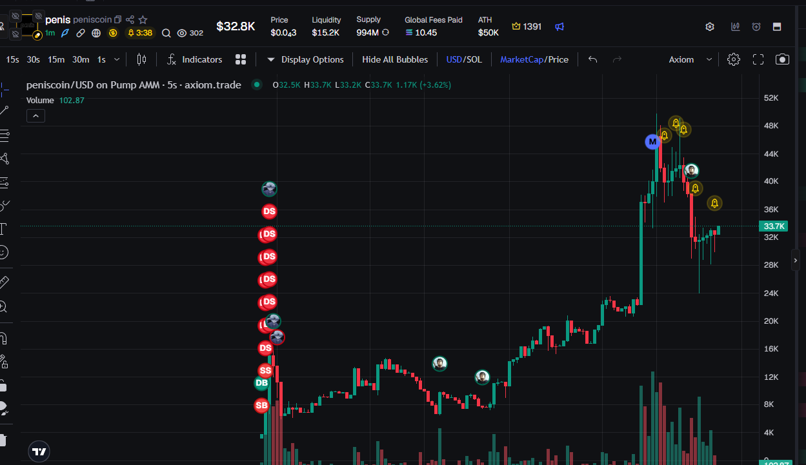Image resolution: width=806 pixels, height=465 pixels.
Task: Open the Indicators menu
Action: tap(194, 59)
